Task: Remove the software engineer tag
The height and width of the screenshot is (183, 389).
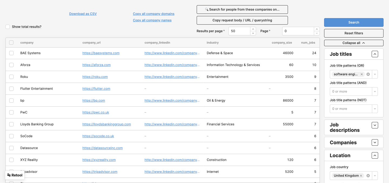Action: [361, 74]
